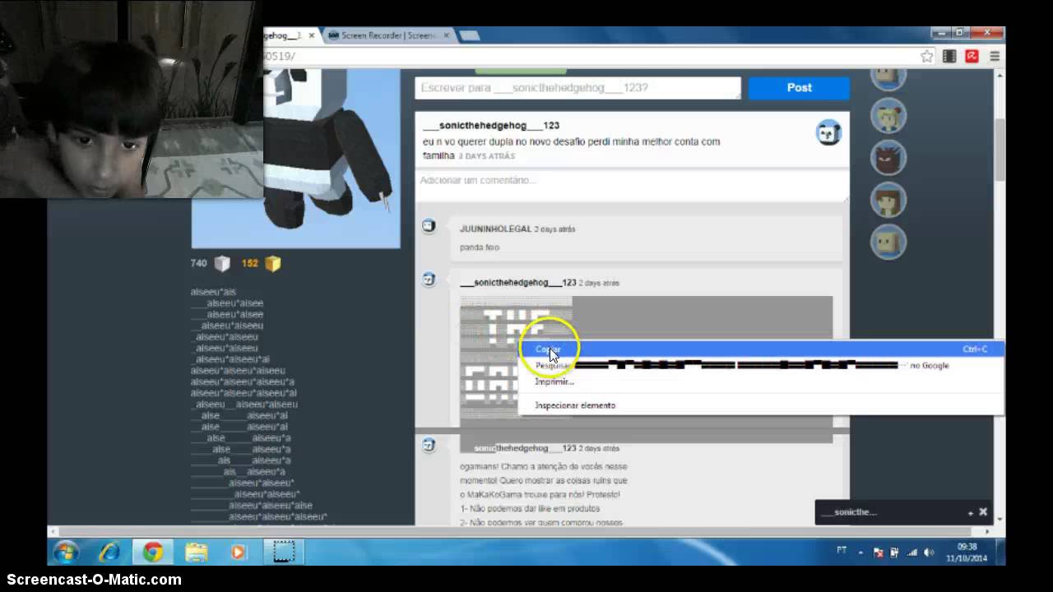This screenshot has width=1053, height=592.
Task: Open the Chrome hamburger menu
Action: click(995, 56)
